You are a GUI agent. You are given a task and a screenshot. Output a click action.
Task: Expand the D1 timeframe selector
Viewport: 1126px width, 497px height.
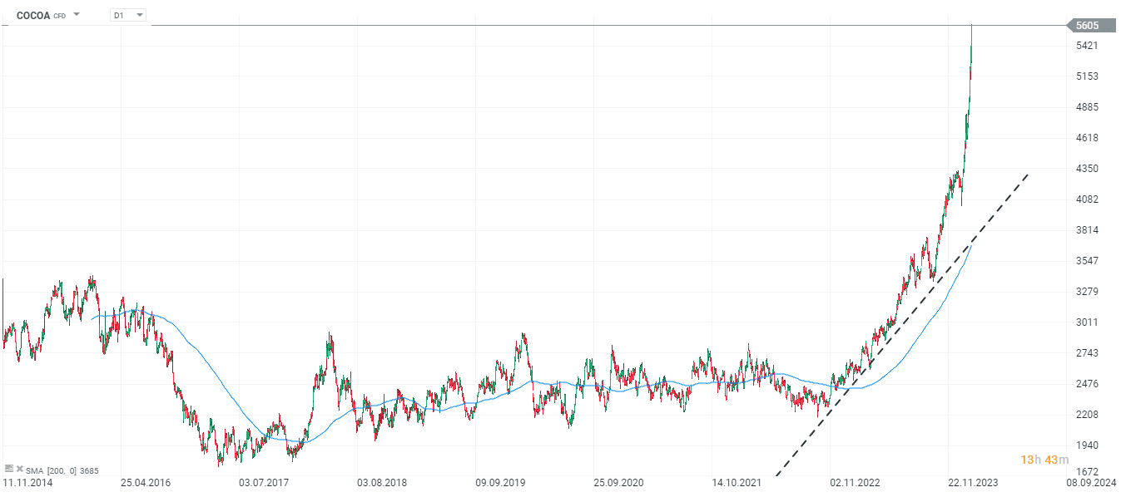click(x=128, y=15)
